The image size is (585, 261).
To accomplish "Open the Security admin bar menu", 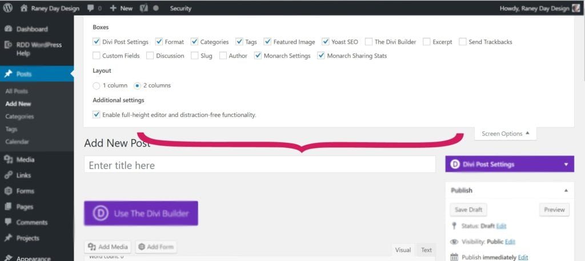I will [x=181, y=8].
